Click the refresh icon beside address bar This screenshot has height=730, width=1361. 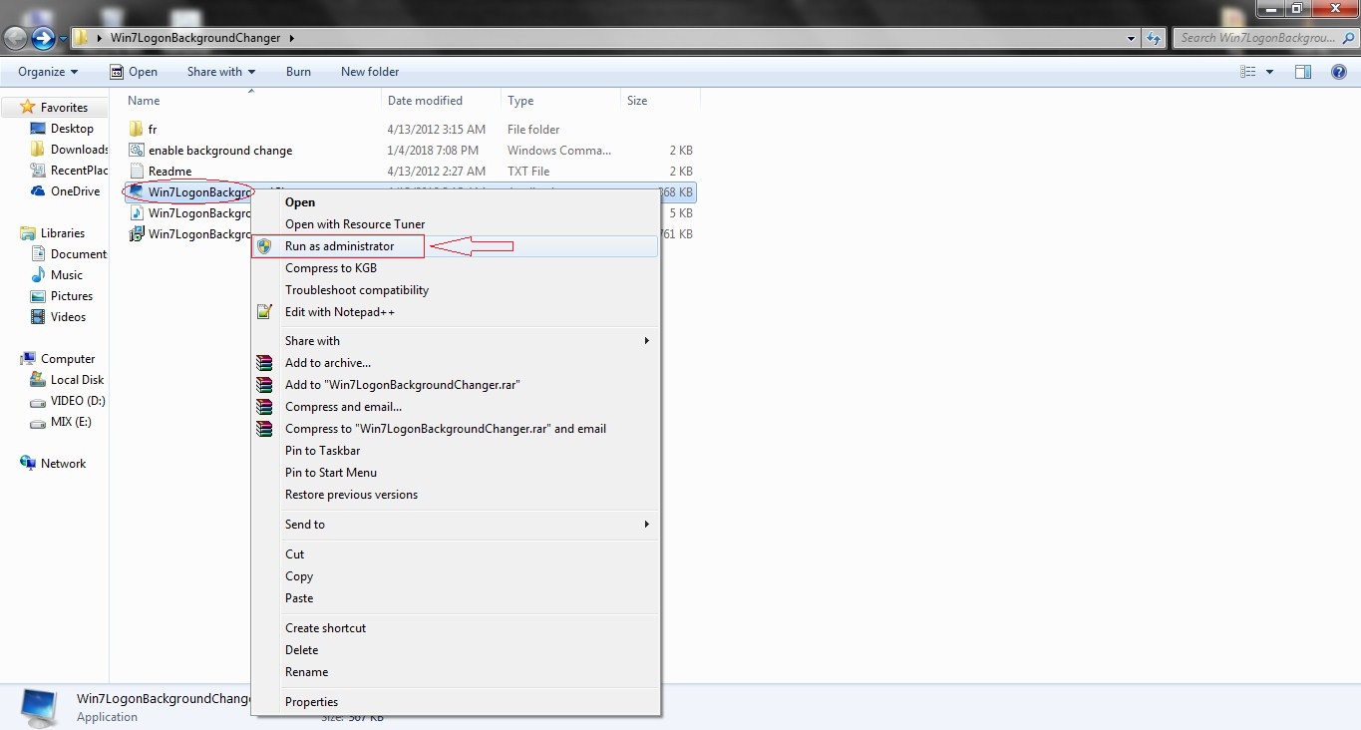[1154, 39]
